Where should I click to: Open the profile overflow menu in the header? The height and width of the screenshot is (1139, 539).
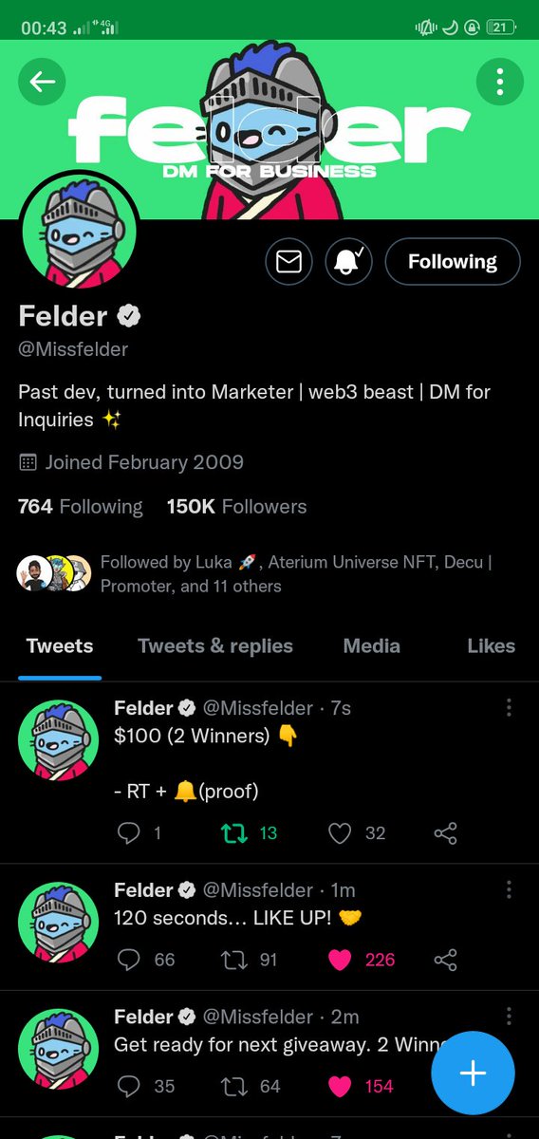click(499, 82)
